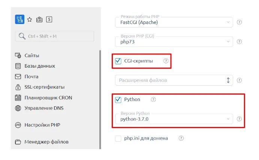Open Сайты in the sidebar menu

coord(32,56)
